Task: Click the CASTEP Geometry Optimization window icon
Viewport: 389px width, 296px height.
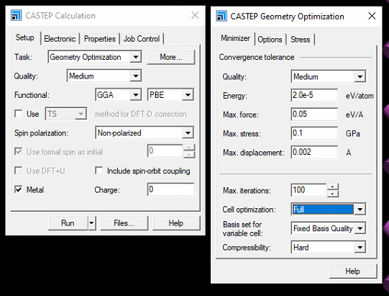Action: [x=221, y=16]
